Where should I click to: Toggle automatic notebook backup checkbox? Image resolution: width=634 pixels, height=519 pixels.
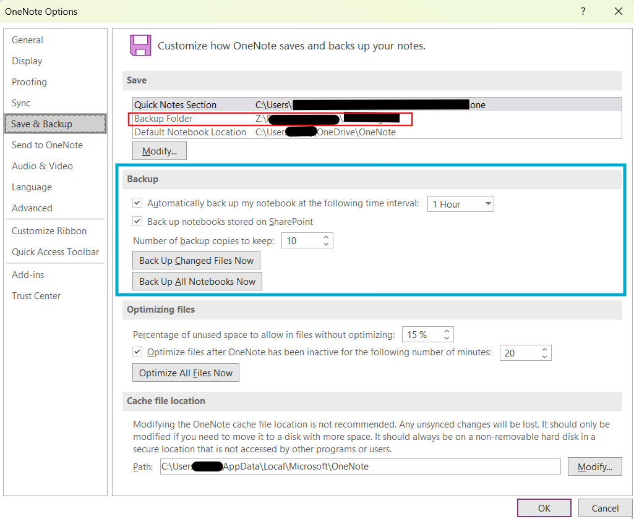[x=137, y=203]
